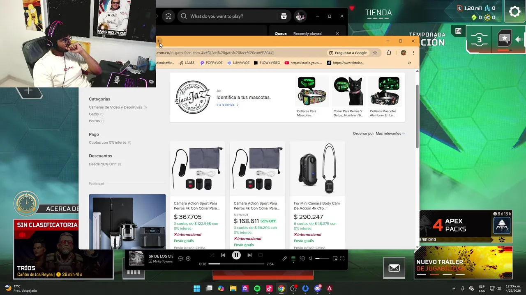
Task: Click the Chrome page vertical scrollbar
Action: (418, 117)
